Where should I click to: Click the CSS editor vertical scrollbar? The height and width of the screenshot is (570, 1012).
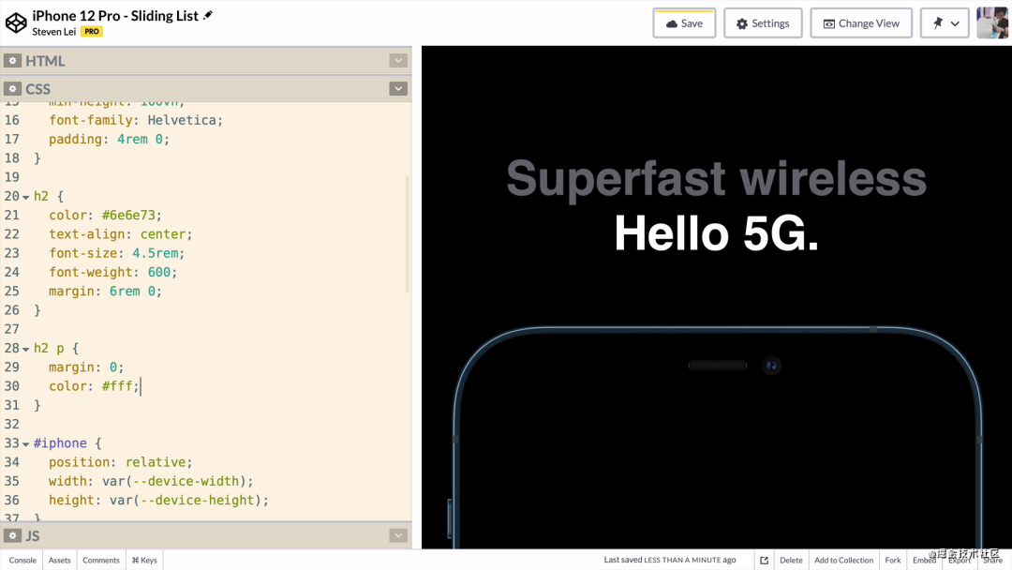click(408, 234)
